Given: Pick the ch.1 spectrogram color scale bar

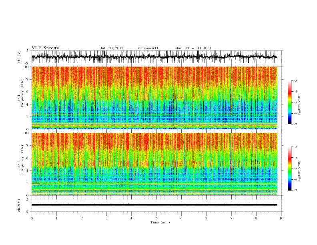Looking at the screenshot, I should pos(289,102).
